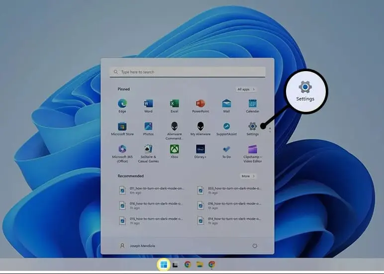
Task: Open the Calendar app
Action: [253, 106]
